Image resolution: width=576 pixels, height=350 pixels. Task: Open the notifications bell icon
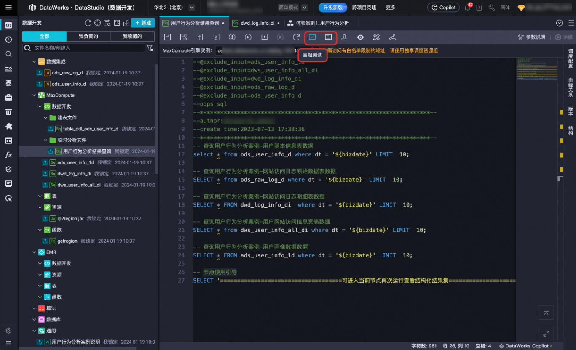click(468, 8)
